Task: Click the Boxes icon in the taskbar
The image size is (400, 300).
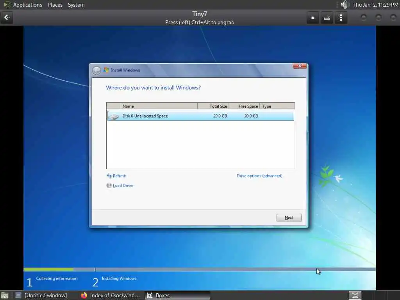Action: coord(150,295)
